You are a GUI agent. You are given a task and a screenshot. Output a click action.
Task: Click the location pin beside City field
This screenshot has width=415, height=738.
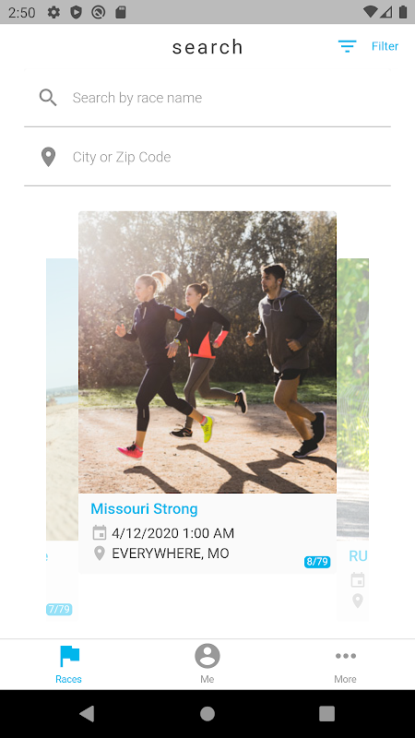pyautogui.click(x=48, y=157)
